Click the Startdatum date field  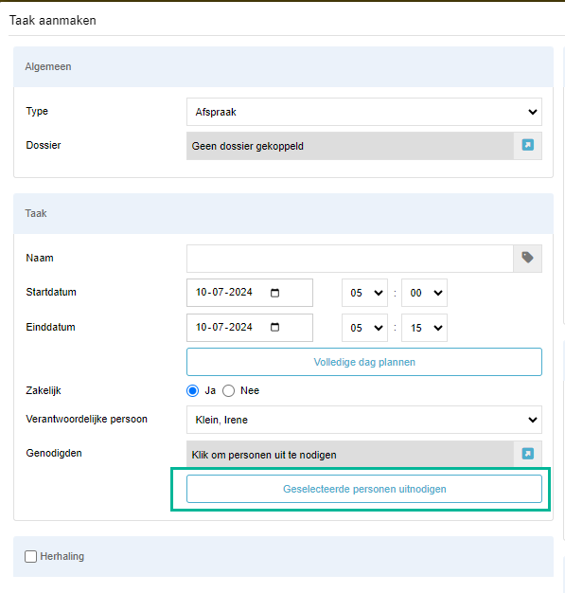pos(250,293)
